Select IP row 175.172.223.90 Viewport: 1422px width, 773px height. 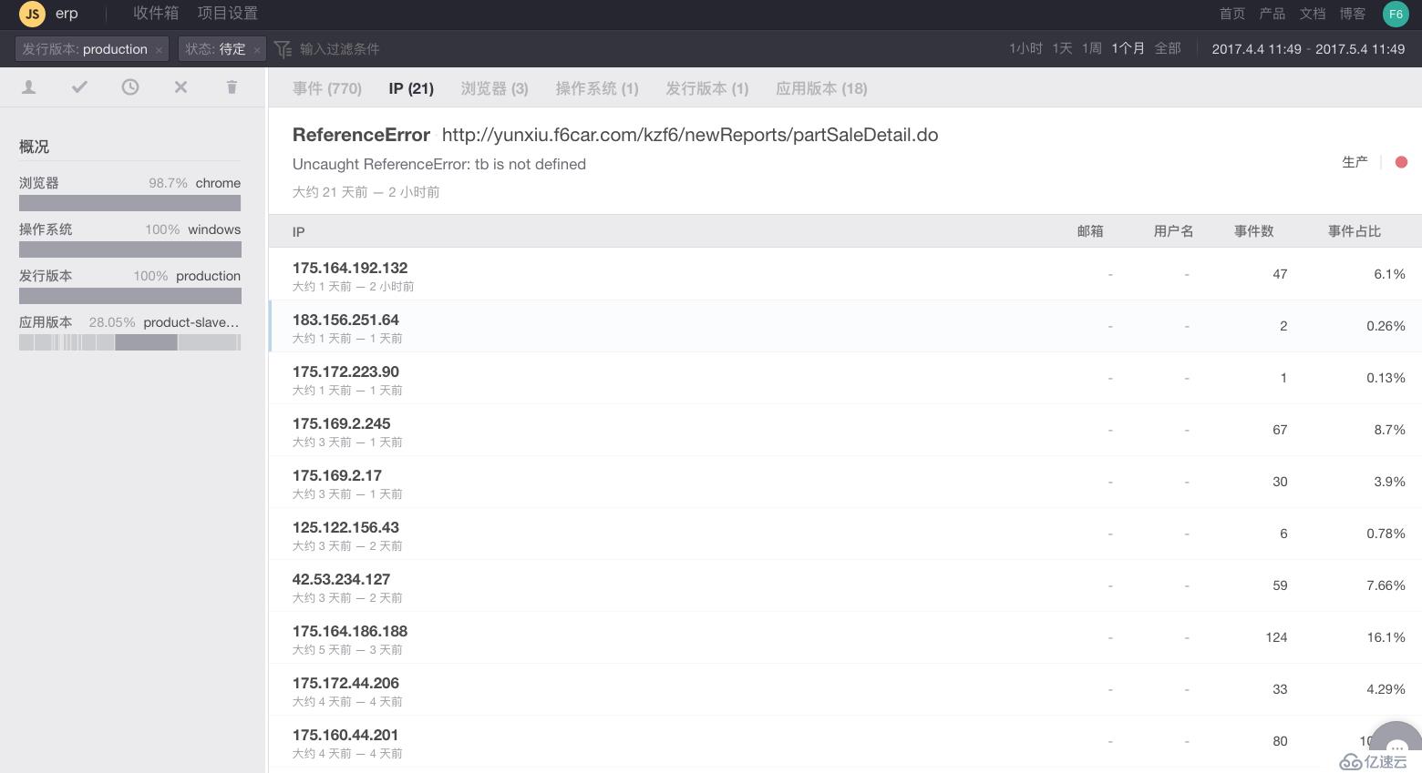click(845, 378)
